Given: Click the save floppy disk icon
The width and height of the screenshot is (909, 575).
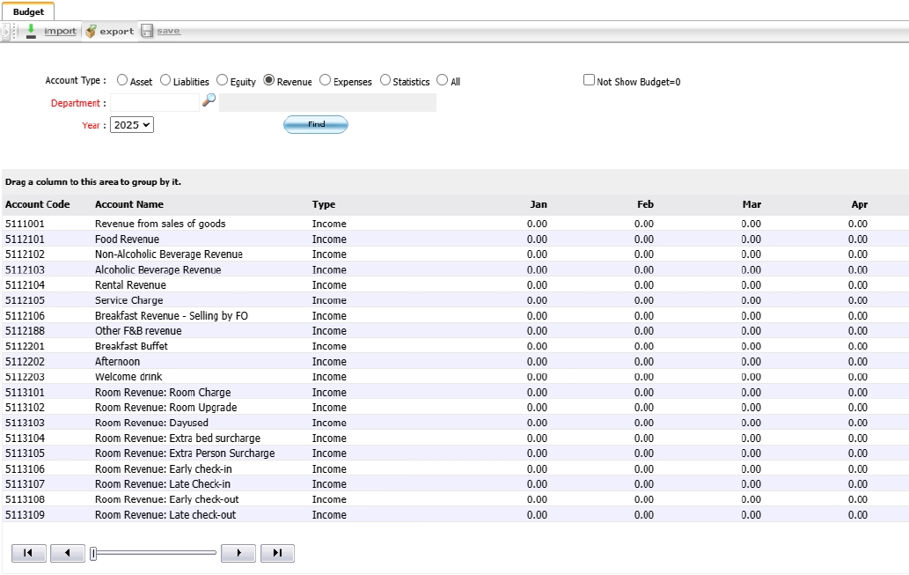Looking at the screenshot, I should (147, 31).
